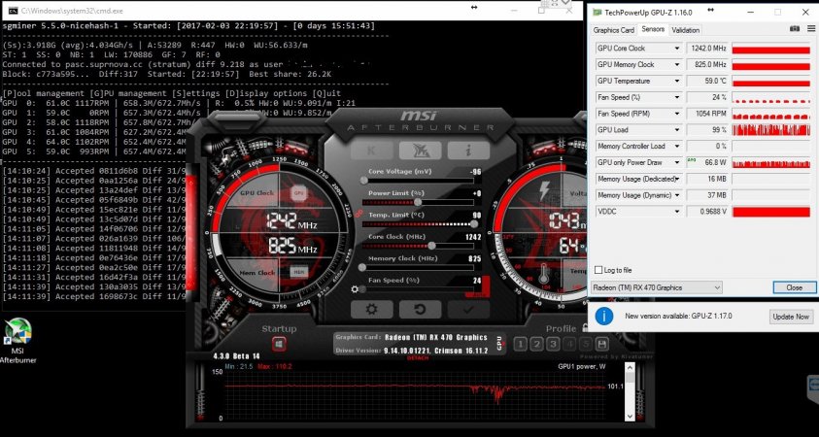Click the link icon between Power and Temp limit
Viewport: 819px width, 437px height.
click(358, 213)
